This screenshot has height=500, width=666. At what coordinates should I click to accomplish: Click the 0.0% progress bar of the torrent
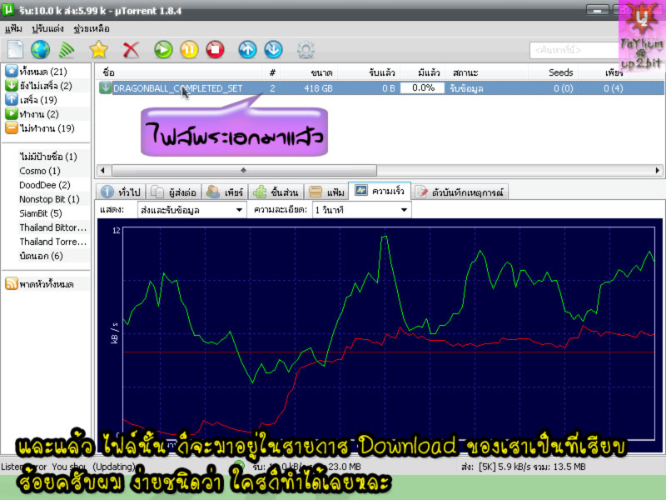tap(423, 88)
